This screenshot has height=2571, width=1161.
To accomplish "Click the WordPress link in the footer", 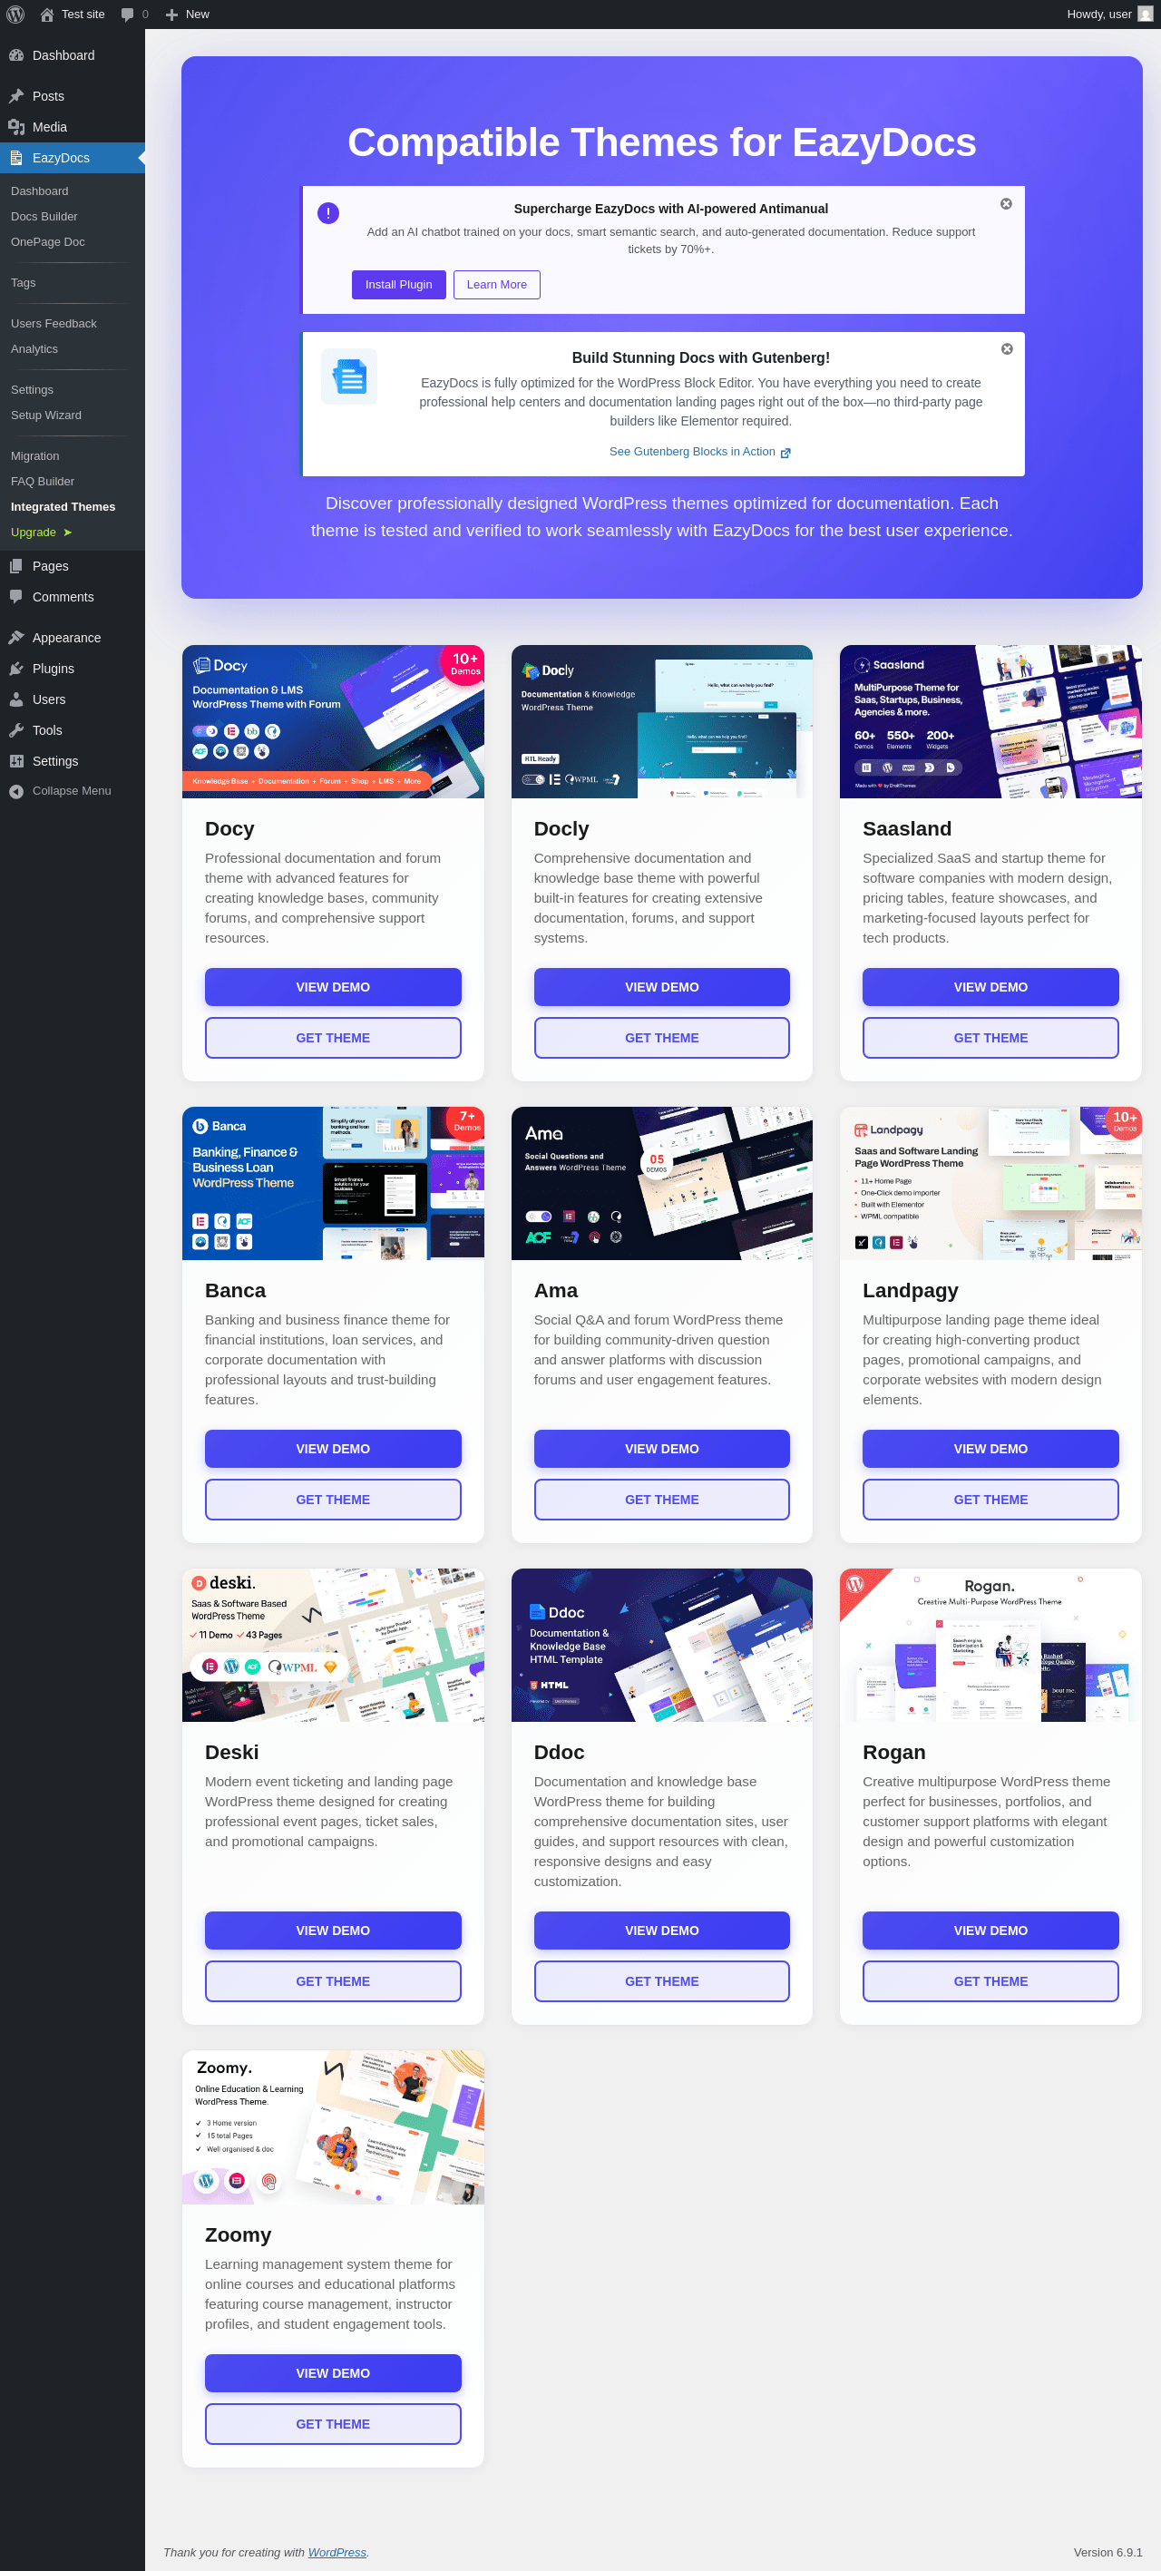I will [x=337, y=2552].
